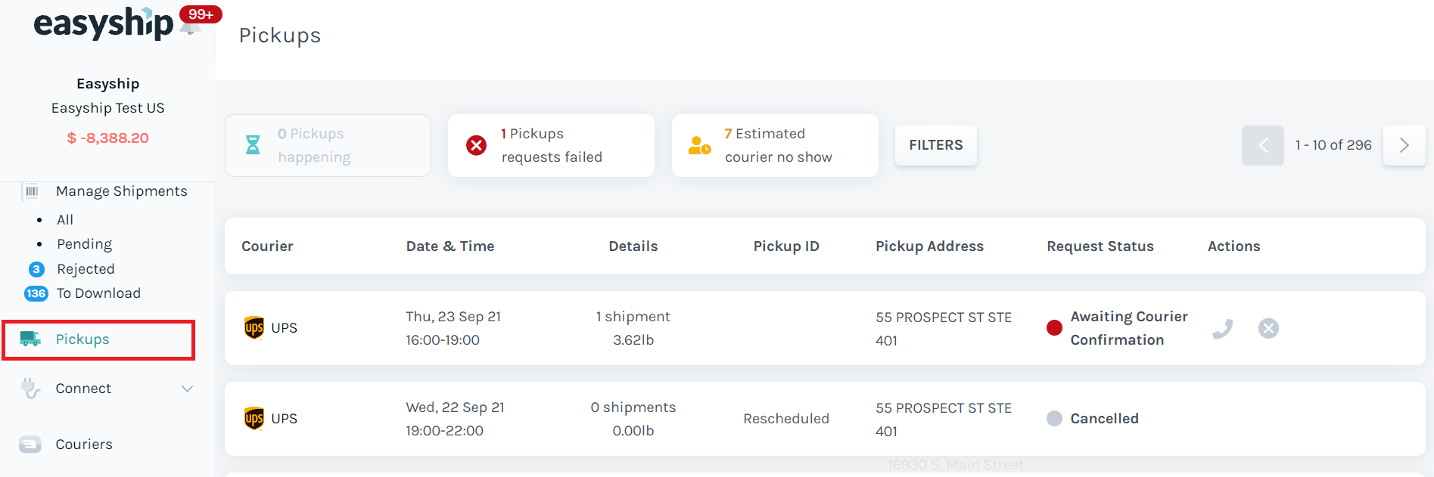Image resolution: width=1434 pixels, height=477 pixels.
Task: Click the hourglass icon on Pickups happening card
Action: [x=253, y=144]
